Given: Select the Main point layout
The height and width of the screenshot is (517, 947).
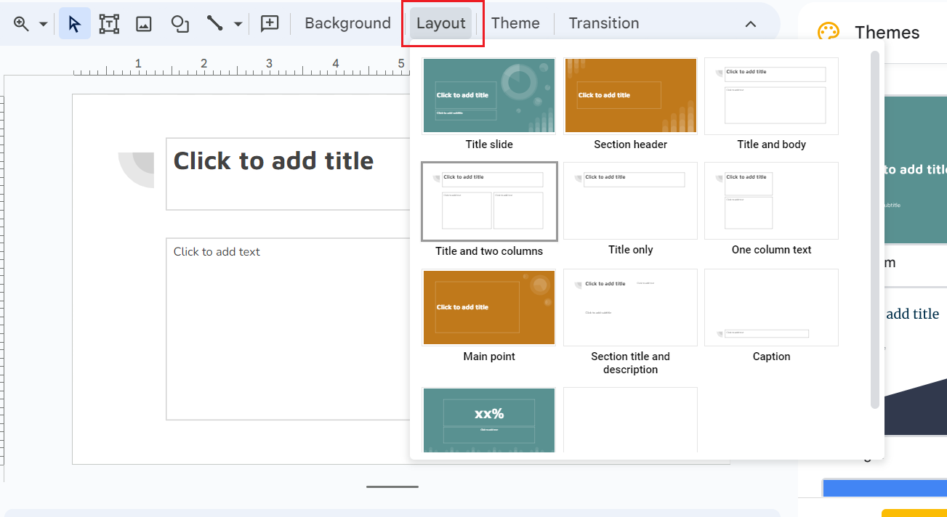Looking at the screenshot, I should (x=488, y=307).
